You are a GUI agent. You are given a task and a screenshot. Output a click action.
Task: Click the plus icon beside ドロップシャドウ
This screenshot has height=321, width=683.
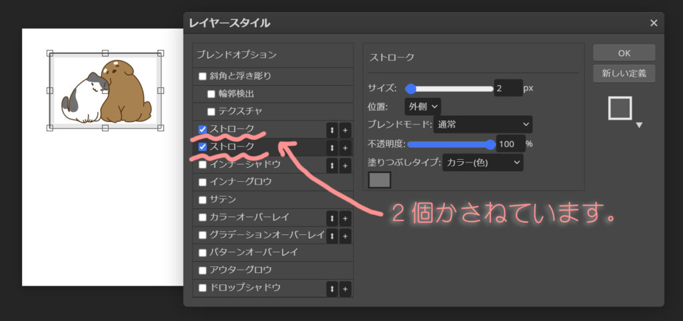345,288
